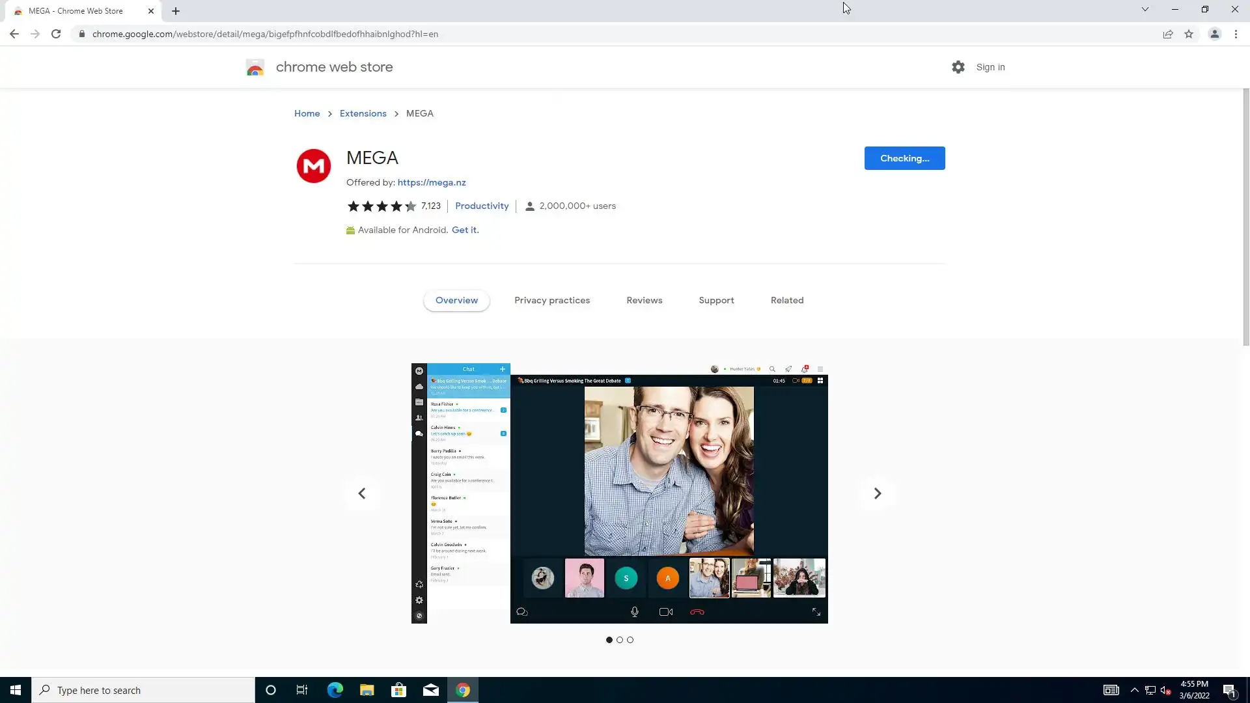Viewport: 1250px width, 703px height.
Task: Open File Explorer from the taskbar
Action: coord(367,690)
